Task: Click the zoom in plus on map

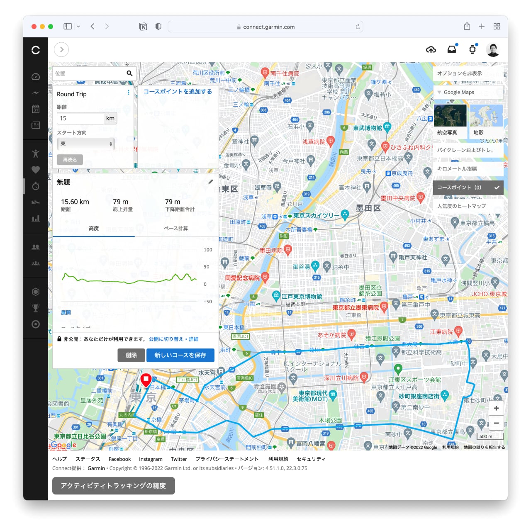Action: click(x=496, y=408)
